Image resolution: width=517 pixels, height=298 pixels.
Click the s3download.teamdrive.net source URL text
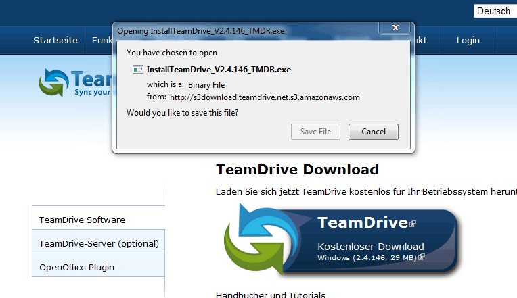click(x=265, y=97)
